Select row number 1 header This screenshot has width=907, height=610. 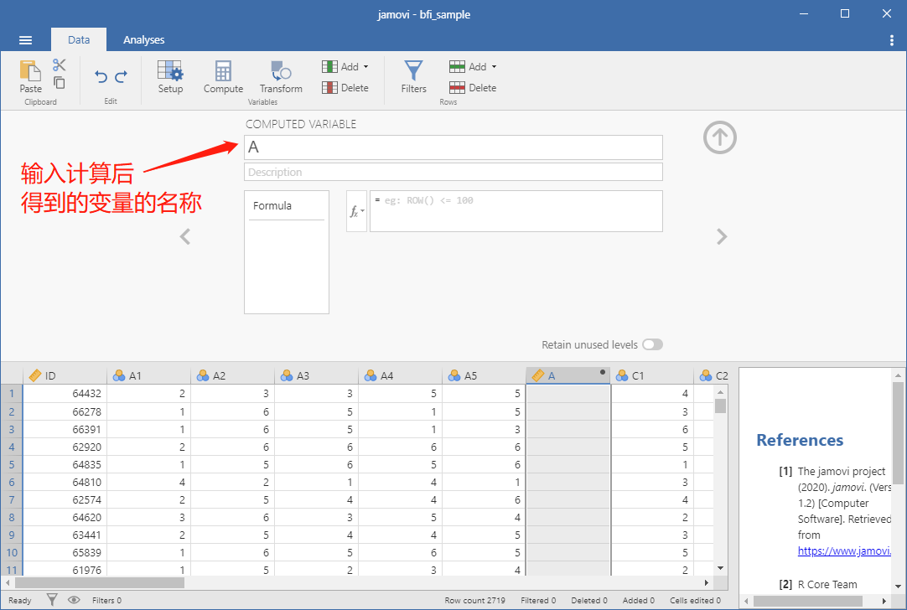pyautogui.click(x=12, y=394)
